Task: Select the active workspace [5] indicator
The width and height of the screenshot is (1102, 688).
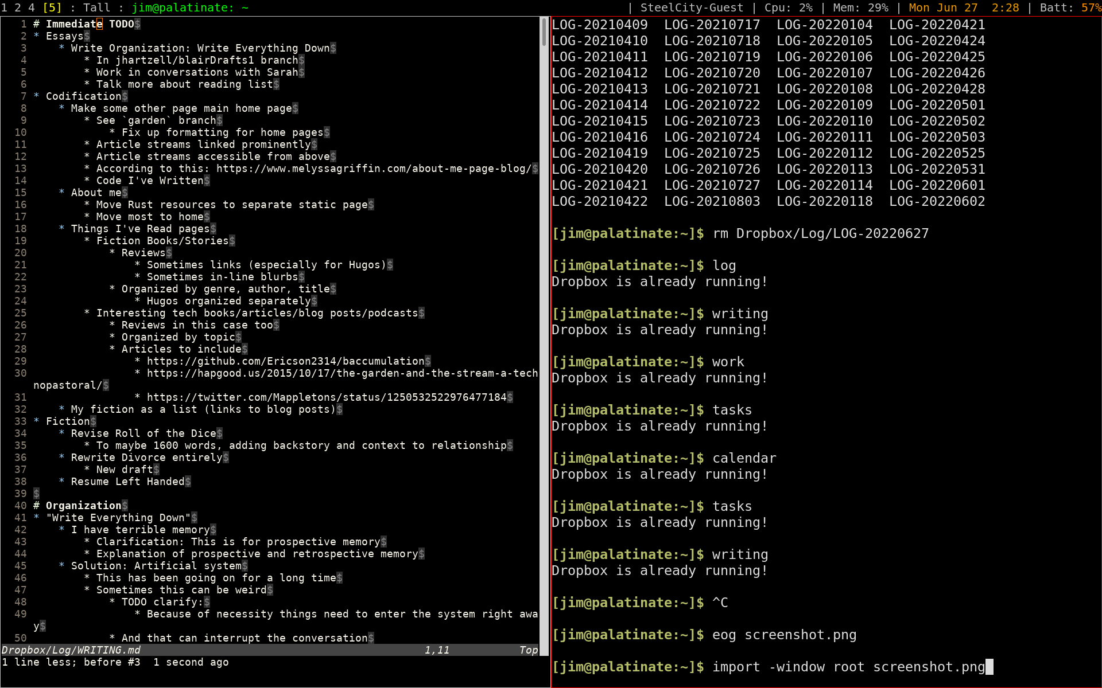Action: [x=52, y=7]
